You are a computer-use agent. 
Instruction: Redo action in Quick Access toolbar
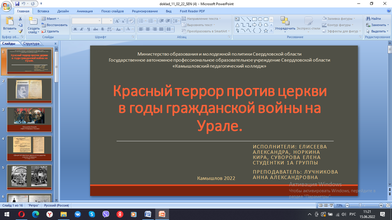33,4
